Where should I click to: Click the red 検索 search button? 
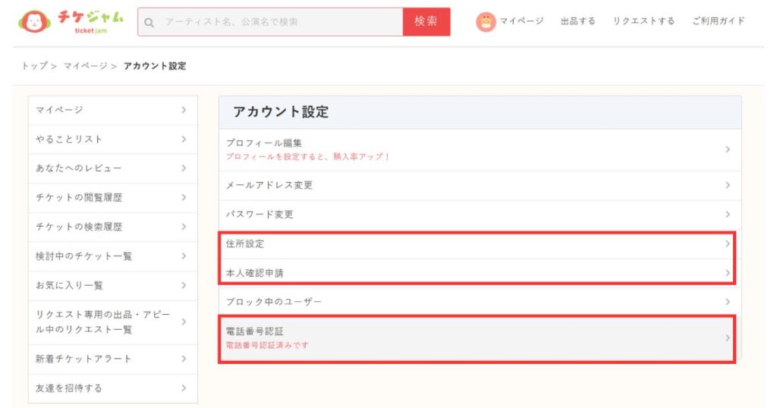[x=426, y=22]
